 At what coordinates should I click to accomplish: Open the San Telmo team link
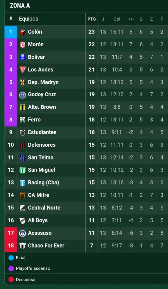click(x=41, y=157)
